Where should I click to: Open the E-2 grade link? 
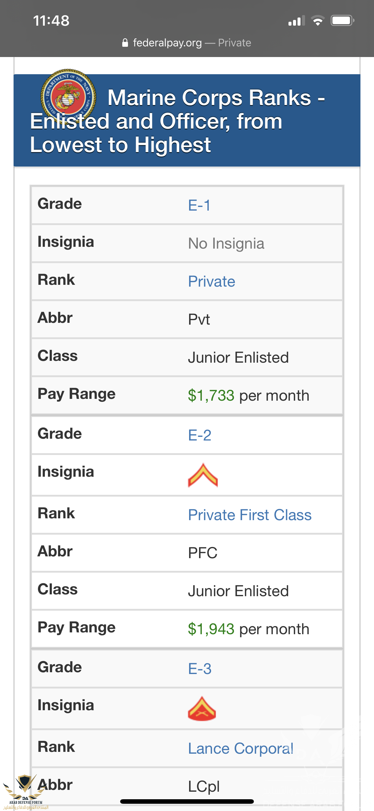(200, 435)
